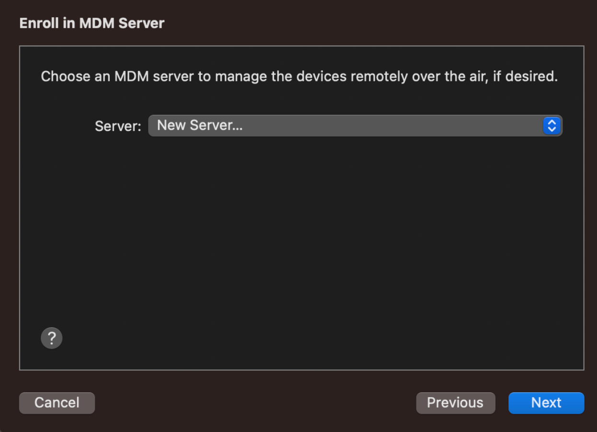
Task: Cancel the MDM enrollment dialog
Action: 57,403
